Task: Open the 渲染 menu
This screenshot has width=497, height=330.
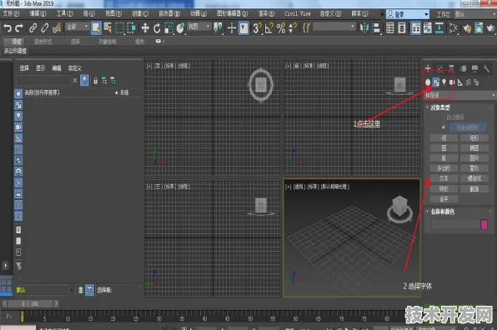Action: [266, 13]
